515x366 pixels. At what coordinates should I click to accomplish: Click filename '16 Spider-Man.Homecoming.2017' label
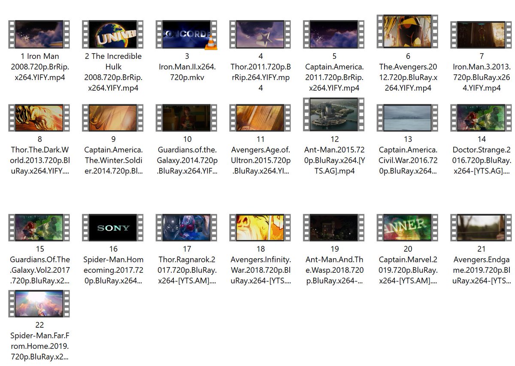point(113,265)
